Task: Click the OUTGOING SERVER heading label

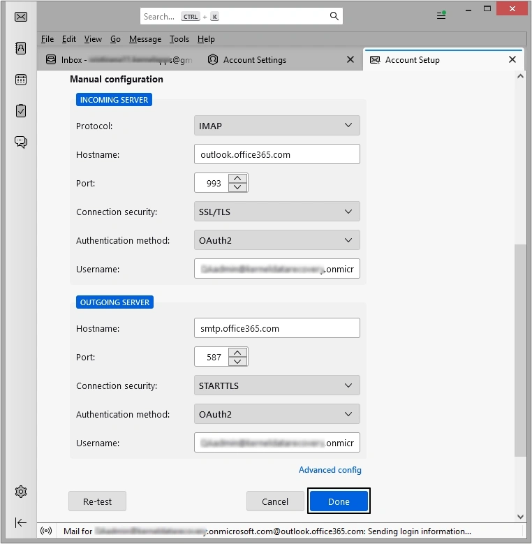Action: click(114, 302)
